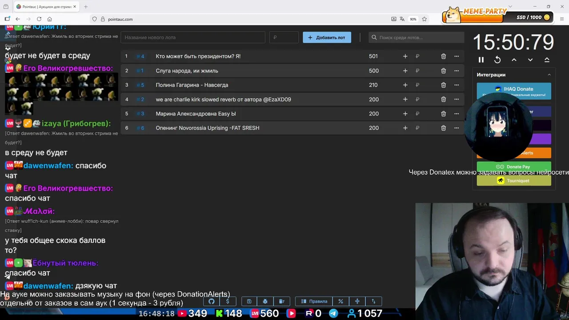Screen dimensions: 569x320
Task: Open more options for Кто может быть президентом
Action: (x=456, y=56)
